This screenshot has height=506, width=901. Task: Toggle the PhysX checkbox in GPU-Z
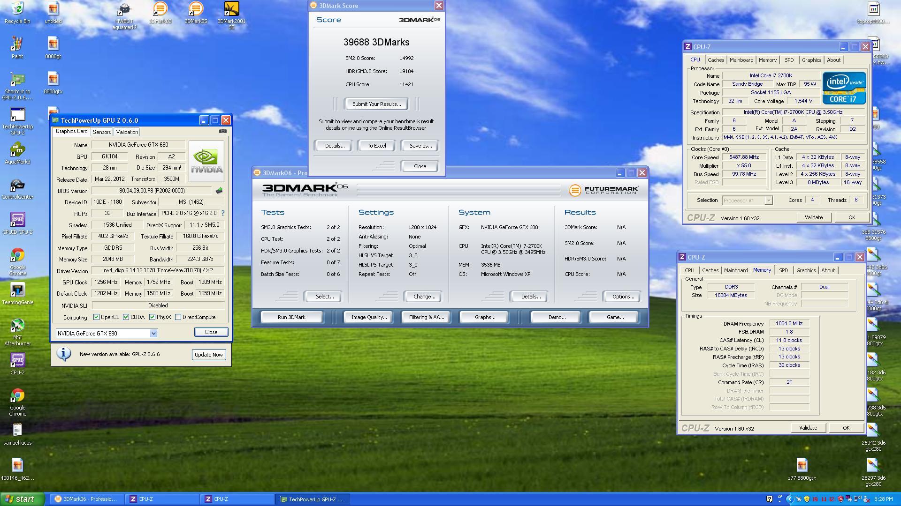[152, 317]
